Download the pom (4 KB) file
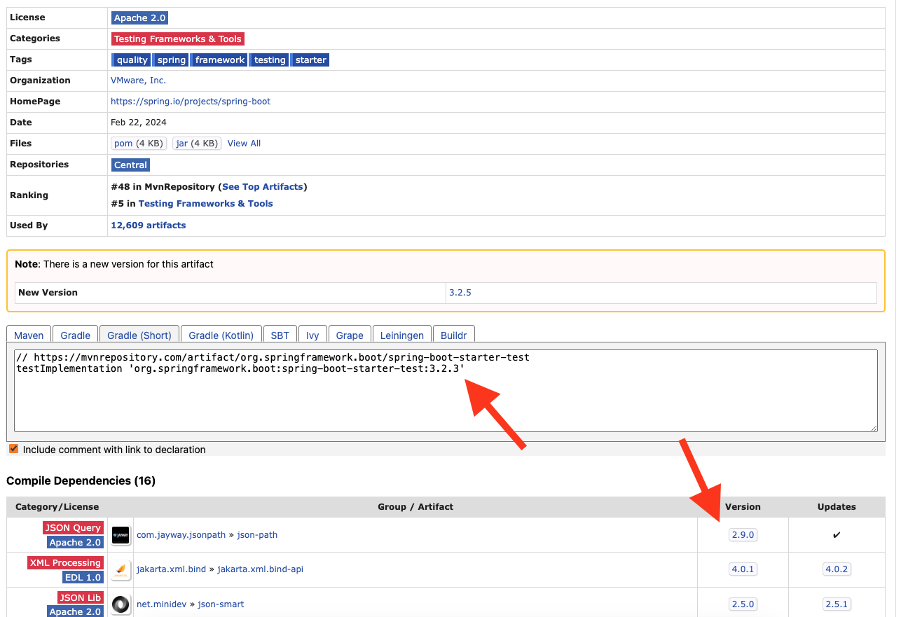The height and width of the screenshot is (617, 901). coord(139,144)
